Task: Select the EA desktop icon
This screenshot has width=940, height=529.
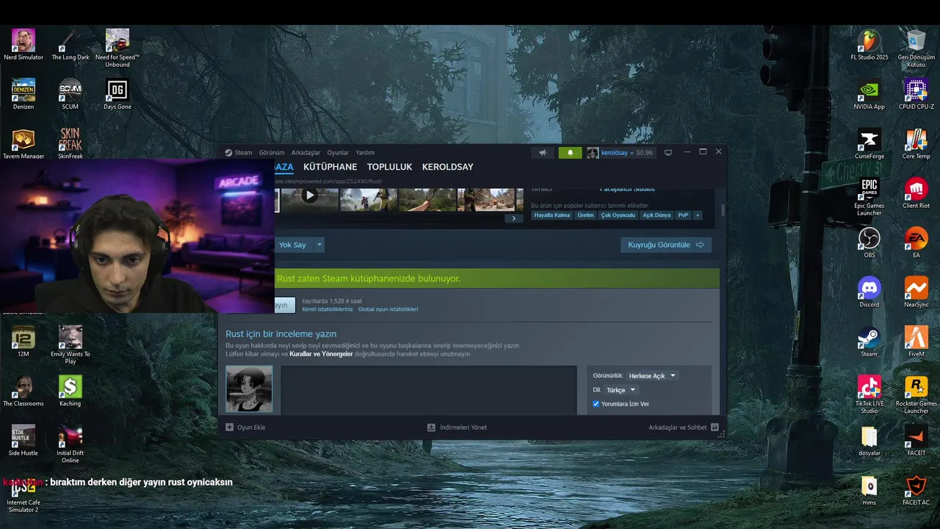Action: click(916, 242)
